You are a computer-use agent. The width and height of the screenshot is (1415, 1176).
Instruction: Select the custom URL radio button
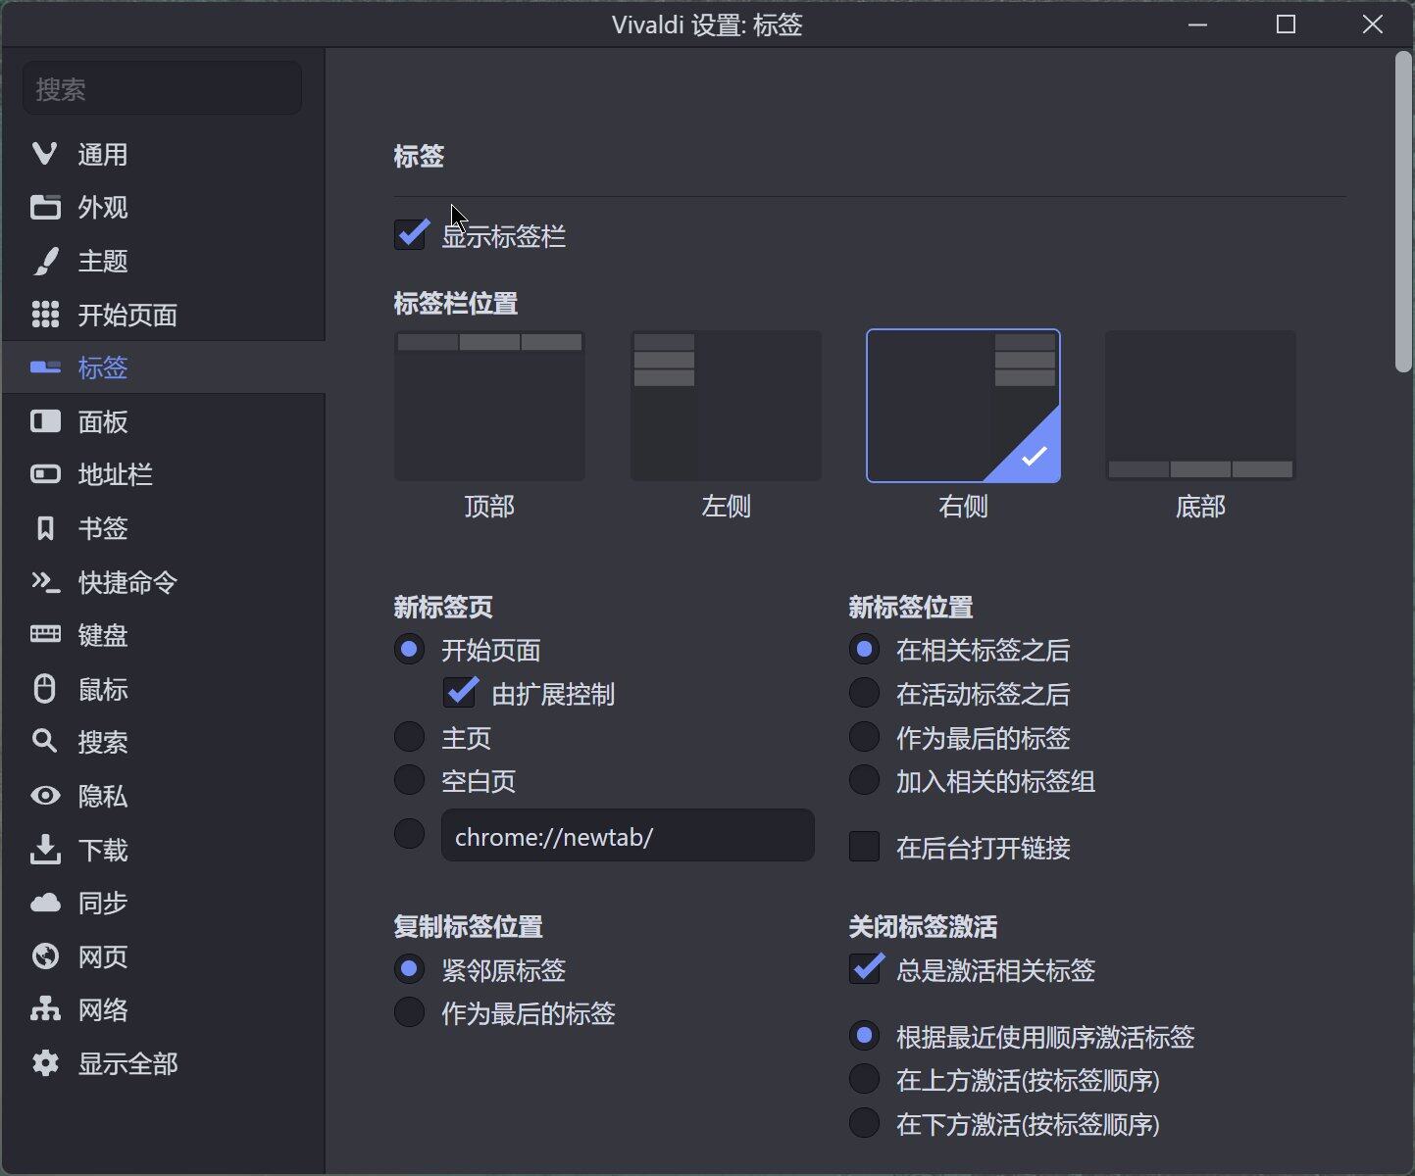click(x=409, y=834)
